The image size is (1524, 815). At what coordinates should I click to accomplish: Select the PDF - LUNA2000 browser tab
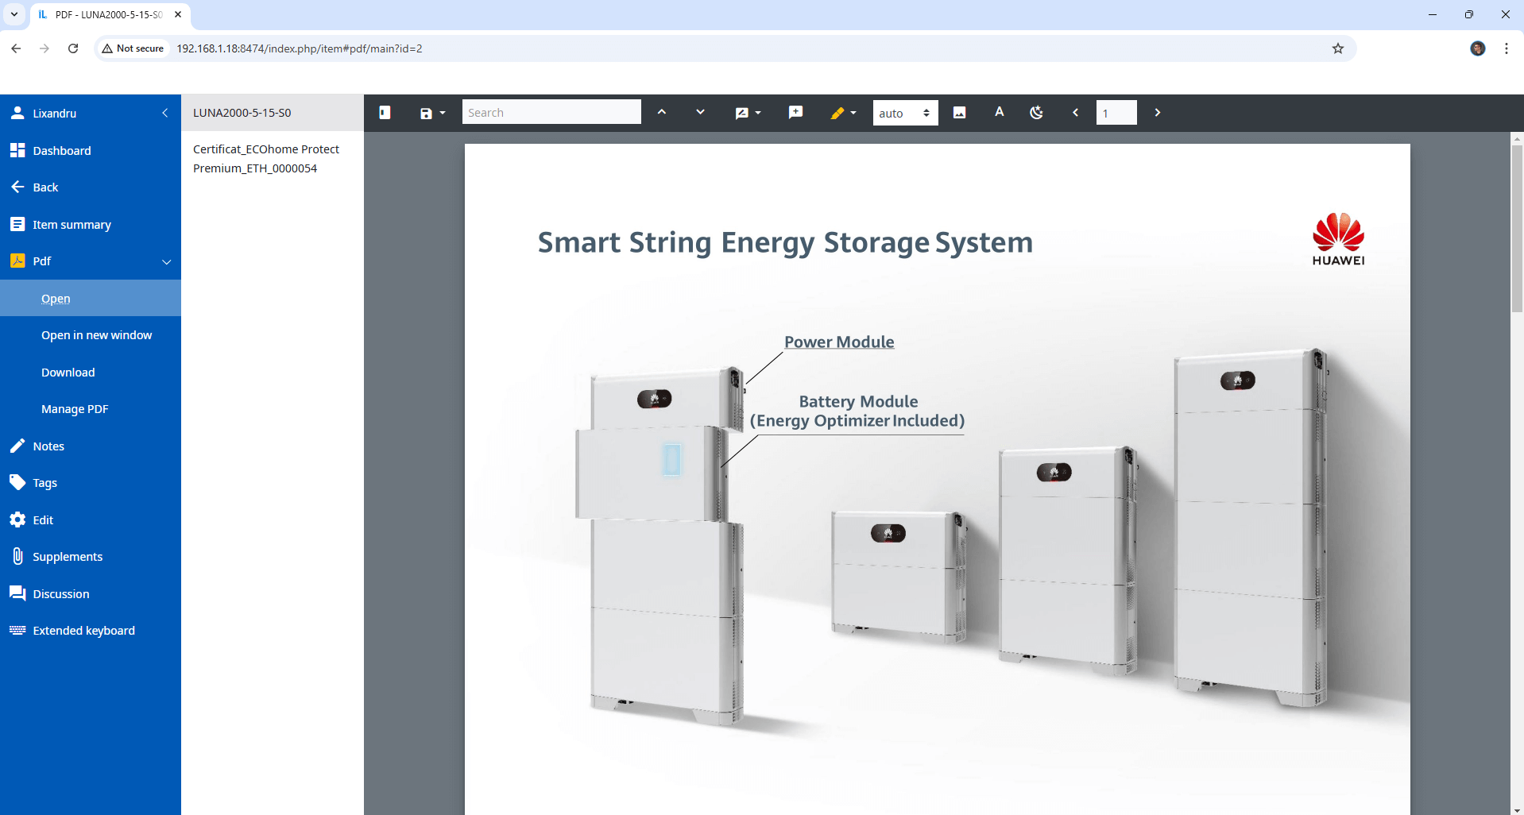(x=109, y=14)
